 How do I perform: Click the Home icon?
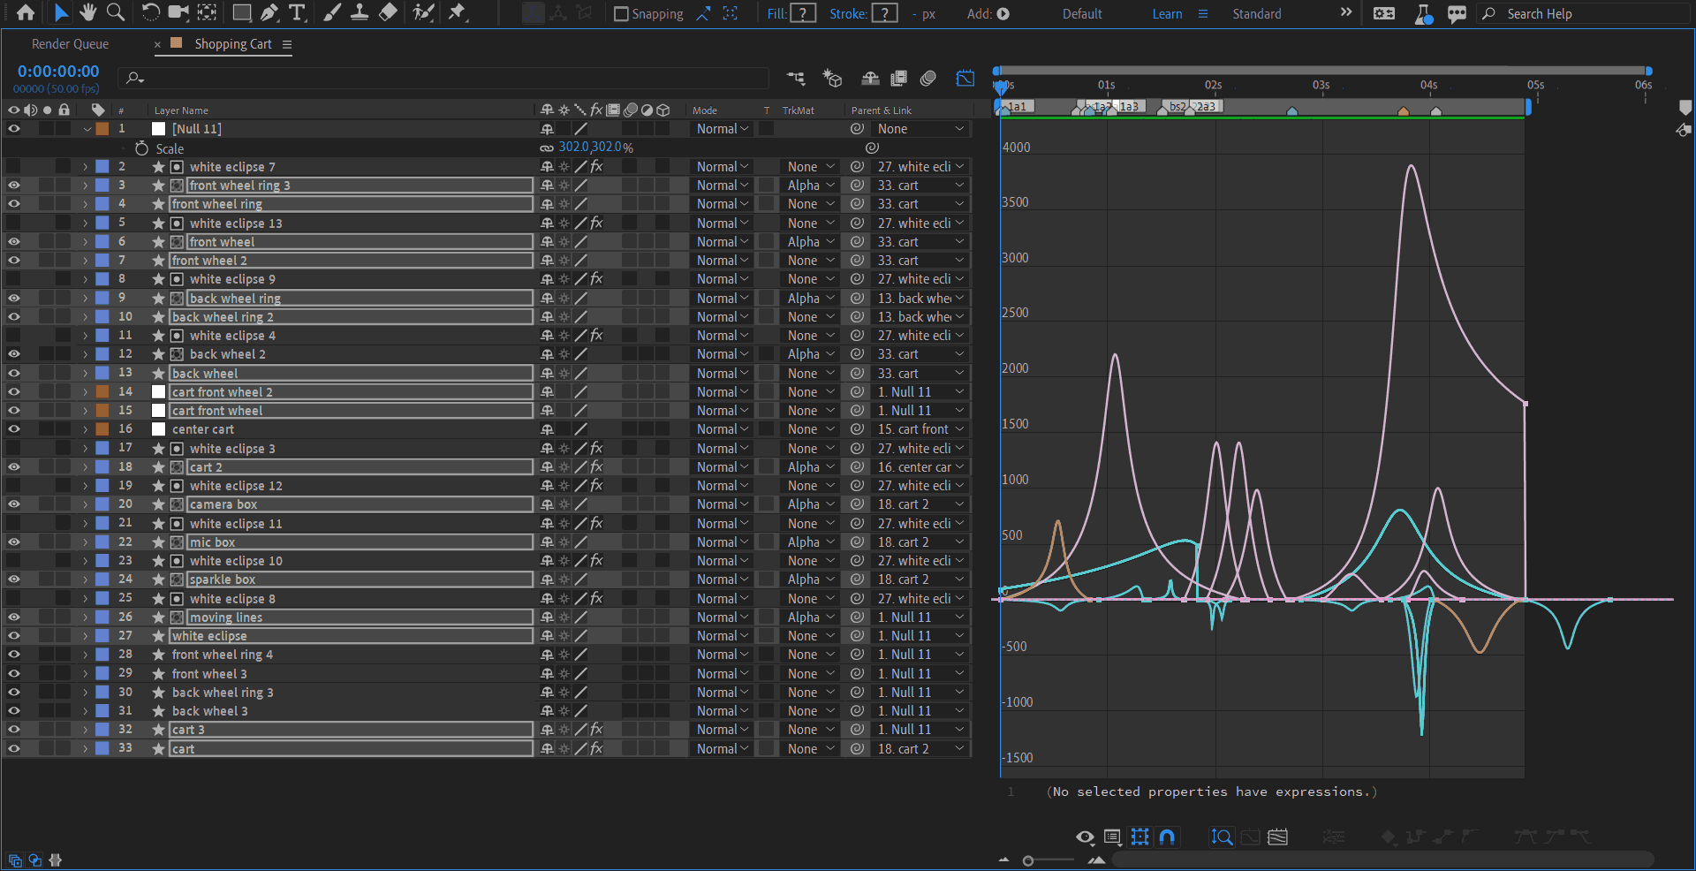point(26,12)
